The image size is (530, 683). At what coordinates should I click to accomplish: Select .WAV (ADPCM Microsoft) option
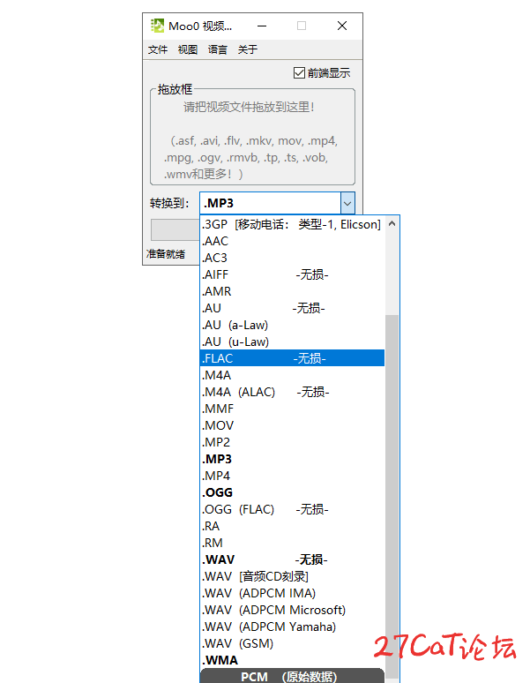click(x=292, y=610)
